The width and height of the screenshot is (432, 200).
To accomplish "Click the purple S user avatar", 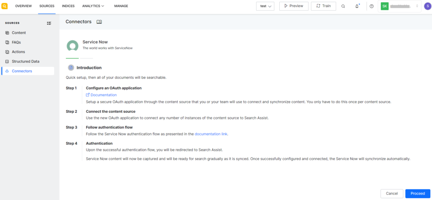I will click(427, 6).
